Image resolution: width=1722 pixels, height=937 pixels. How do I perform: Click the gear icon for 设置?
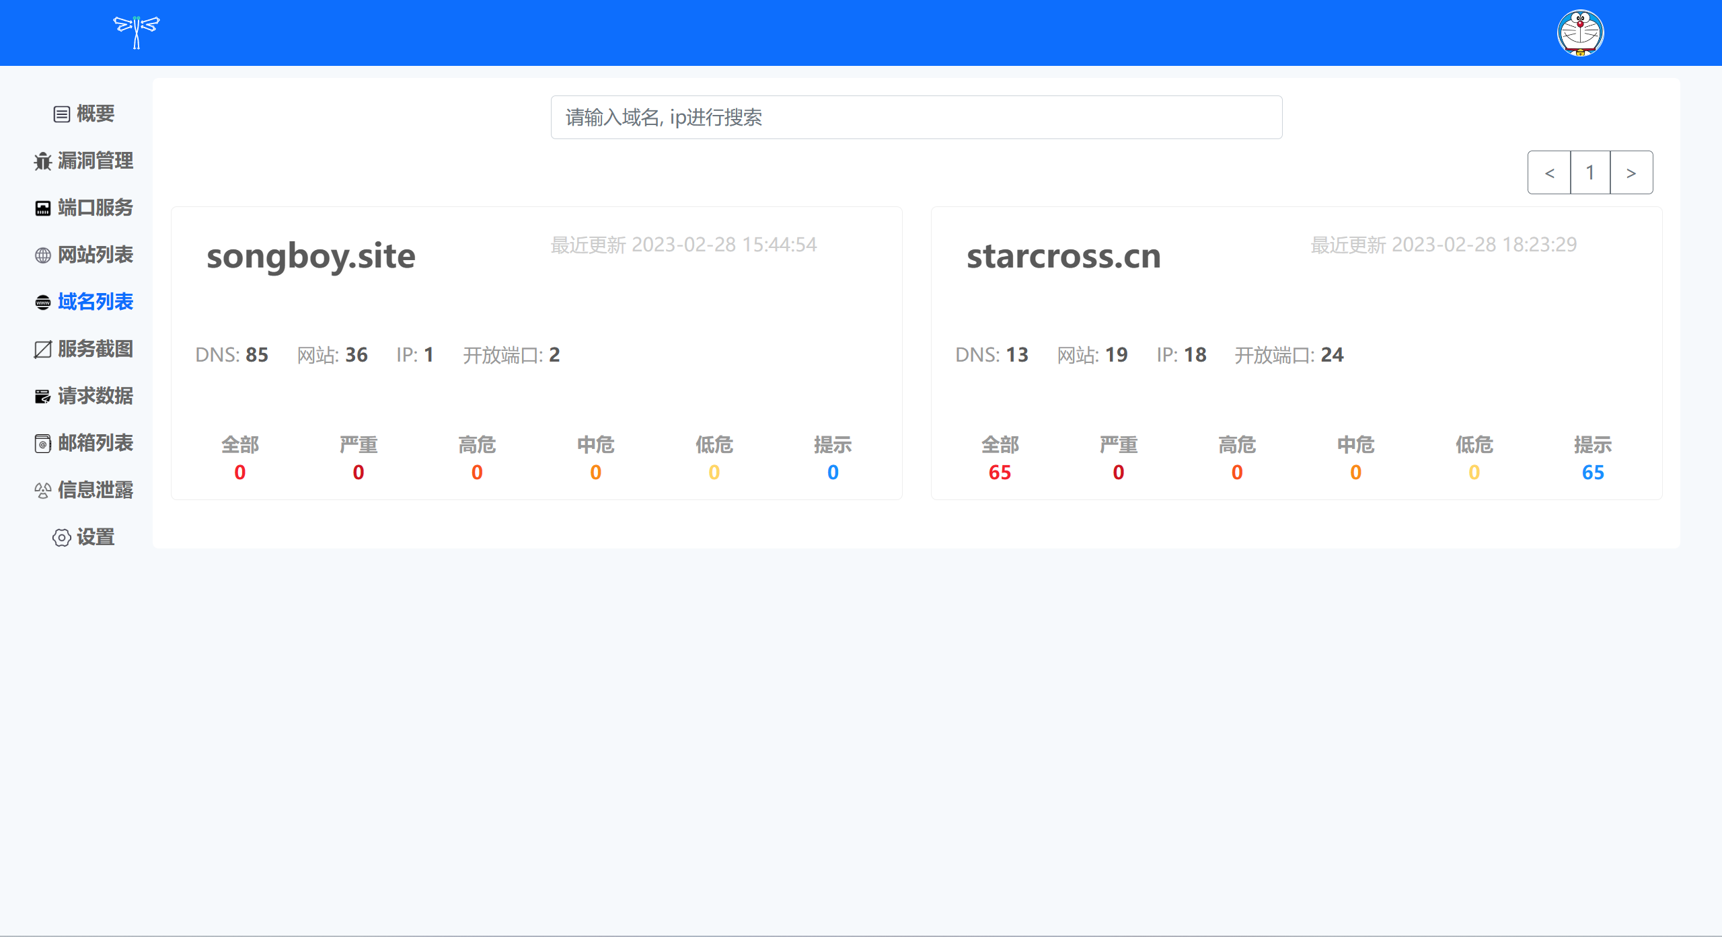coord(62,538)
